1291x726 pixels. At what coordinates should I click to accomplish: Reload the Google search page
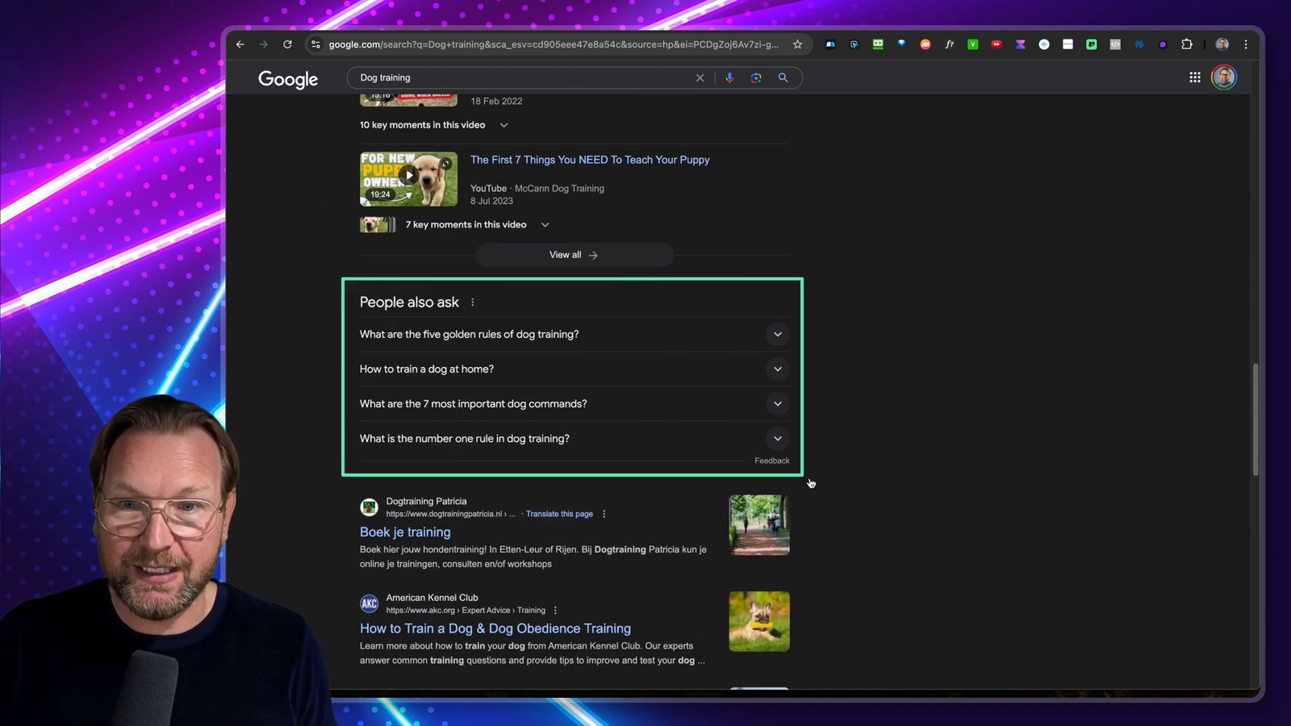[287, 44]
